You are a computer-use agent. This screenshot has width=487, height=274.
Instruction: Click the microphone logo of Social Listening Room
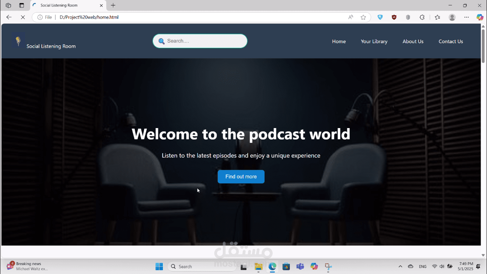pyautogui.click(x=18, y=41)
